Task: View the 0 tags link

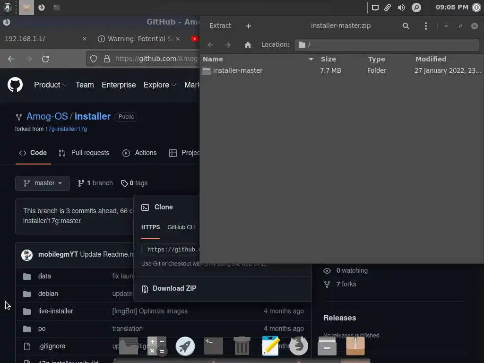Action: pos(134,183)
